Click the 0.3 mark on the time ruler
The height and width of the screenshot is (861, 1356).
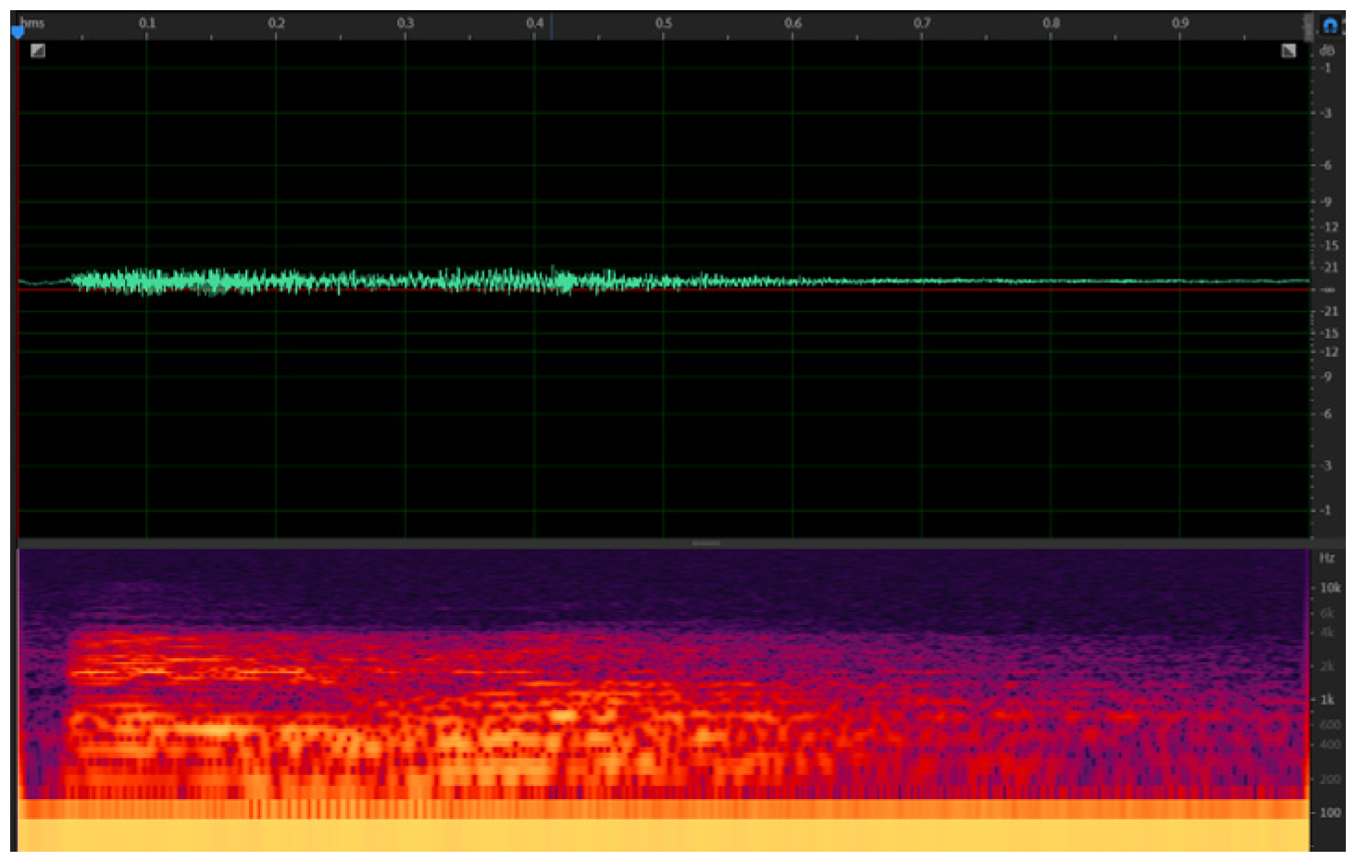(x=405, y=22)
